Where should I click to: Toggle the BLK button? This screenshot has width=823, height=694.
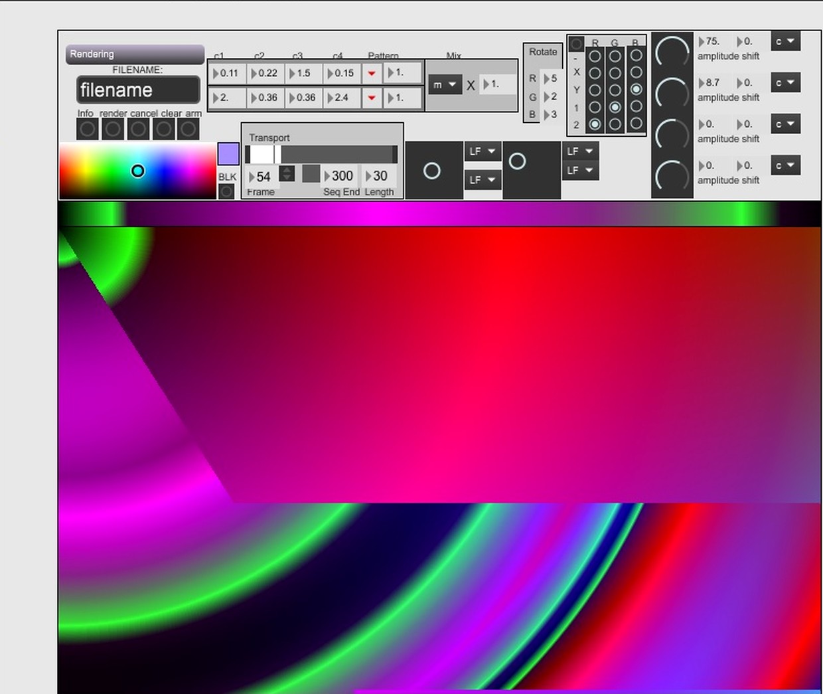[x=226, y=191]
